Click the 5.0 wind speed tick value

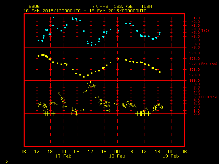tap(196, 97)
